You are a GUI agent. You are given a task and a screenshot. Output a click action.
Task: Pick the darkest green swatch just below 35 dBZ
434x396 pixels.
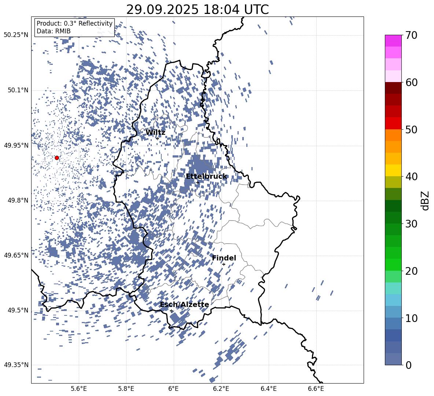[x=393, y=206]
